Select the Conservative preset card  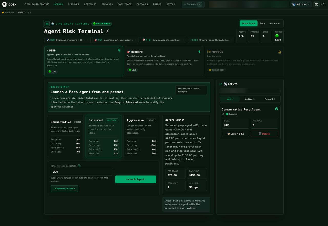click(x=66, y=136)
